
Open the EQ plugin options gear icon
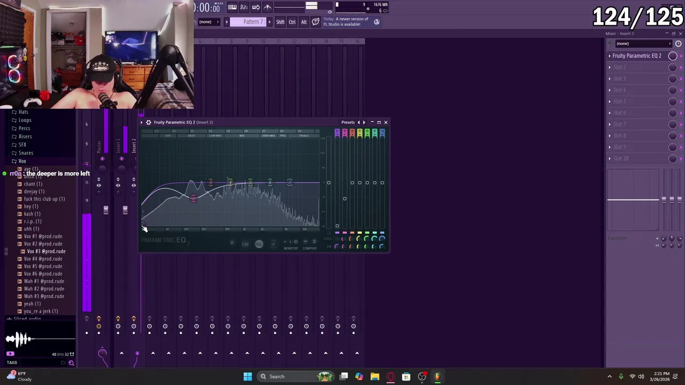(149, 122)
